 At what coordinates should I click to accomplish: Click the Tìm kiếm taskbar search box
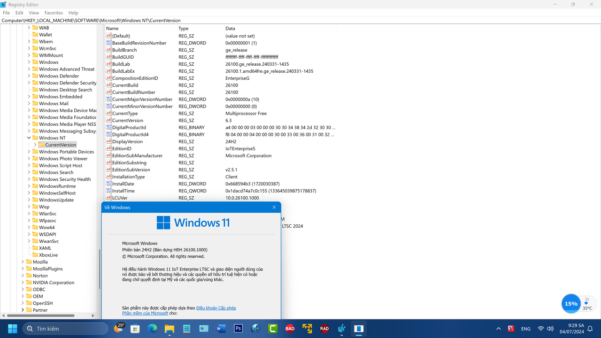[65, 329]
